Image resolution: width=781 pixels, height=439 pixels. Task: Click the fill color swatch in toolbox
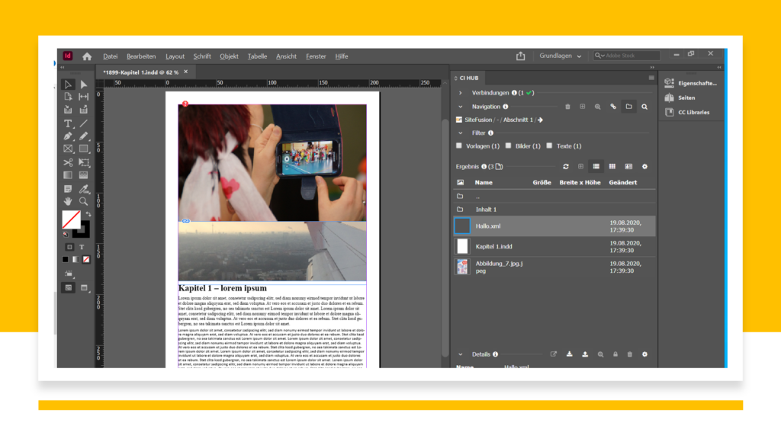pos(70,219)
